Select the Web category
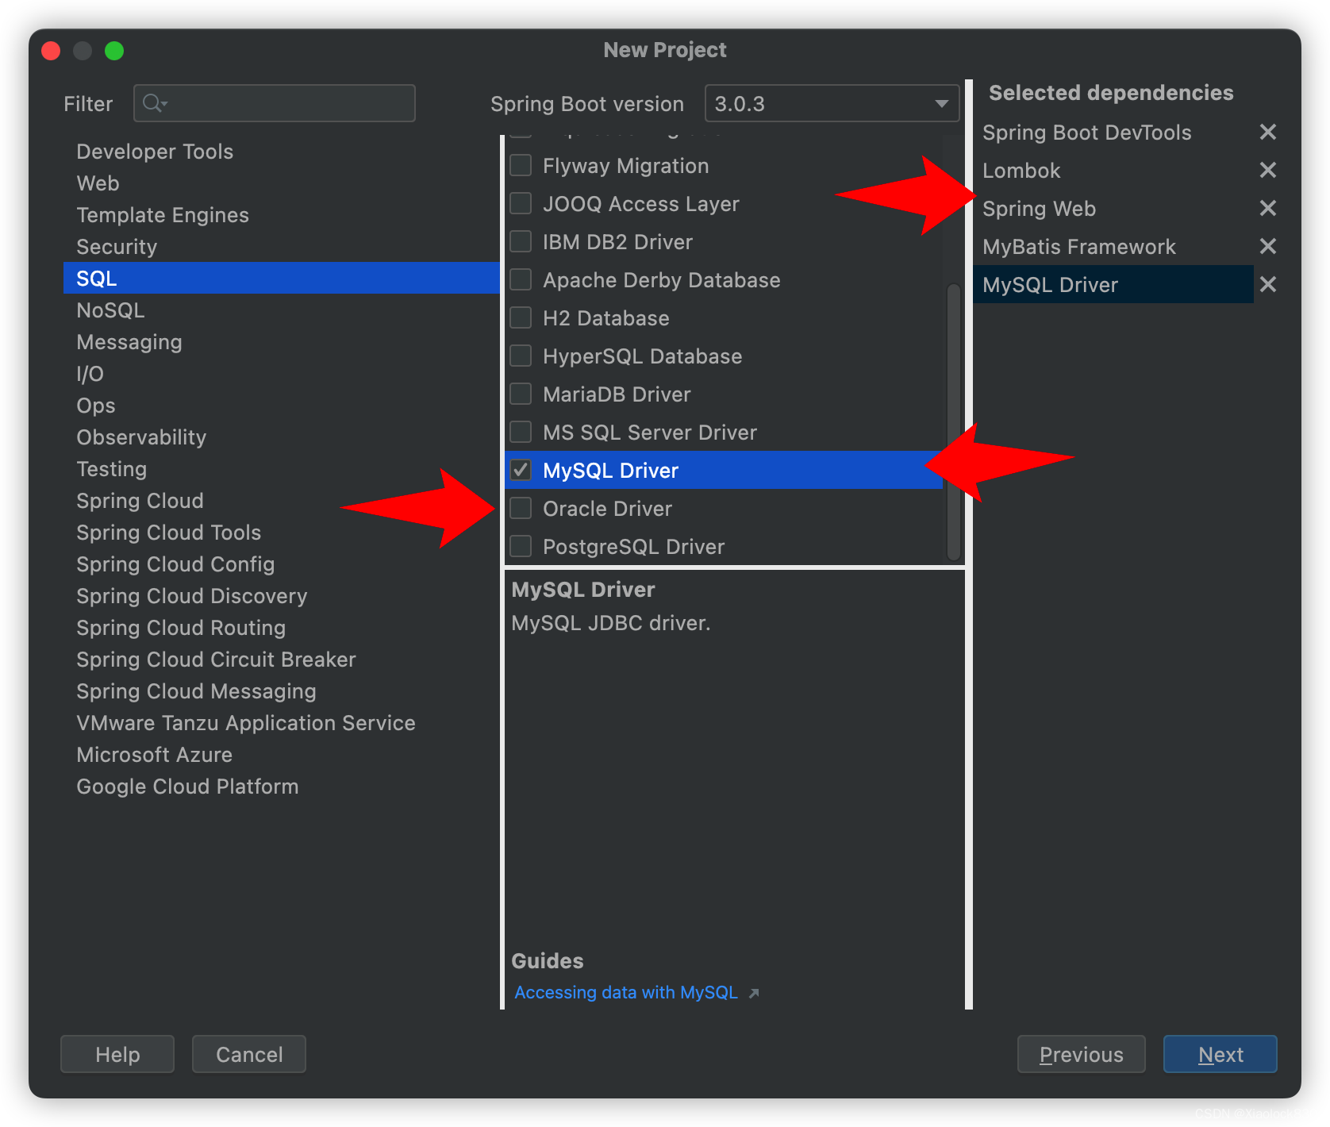This screenshot has width=1330, height=1127. click(x=282, y=183)
